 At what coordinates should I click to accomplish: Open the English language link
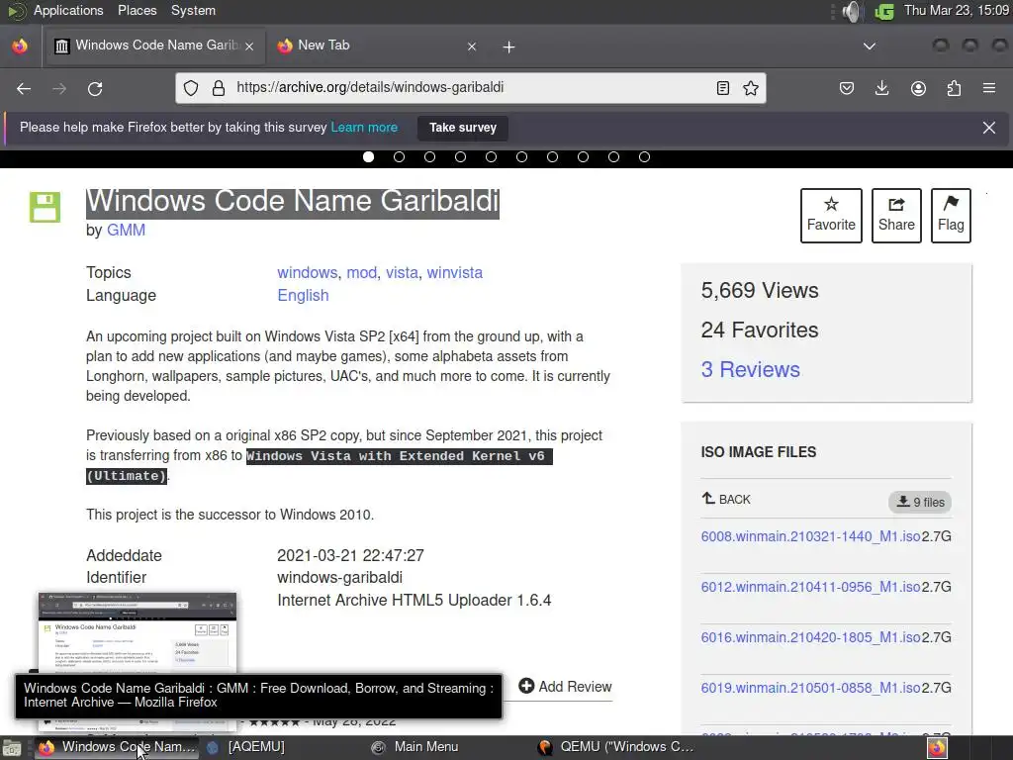(303, 295)
